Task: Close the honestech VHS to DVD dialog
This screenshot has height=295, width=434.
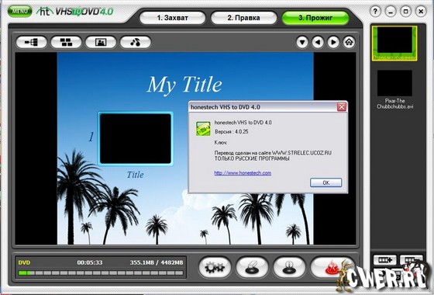Action: click(342, 107)
